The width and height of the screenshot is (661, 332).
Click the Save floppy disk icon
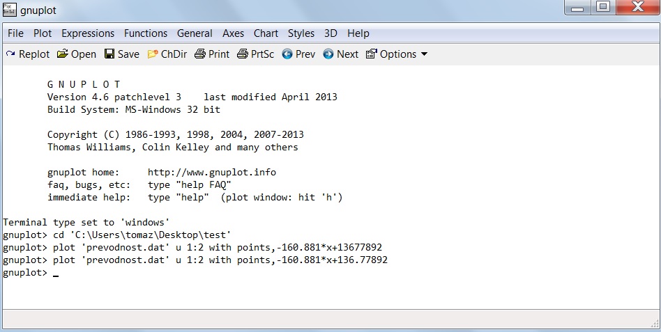(109, 54)
